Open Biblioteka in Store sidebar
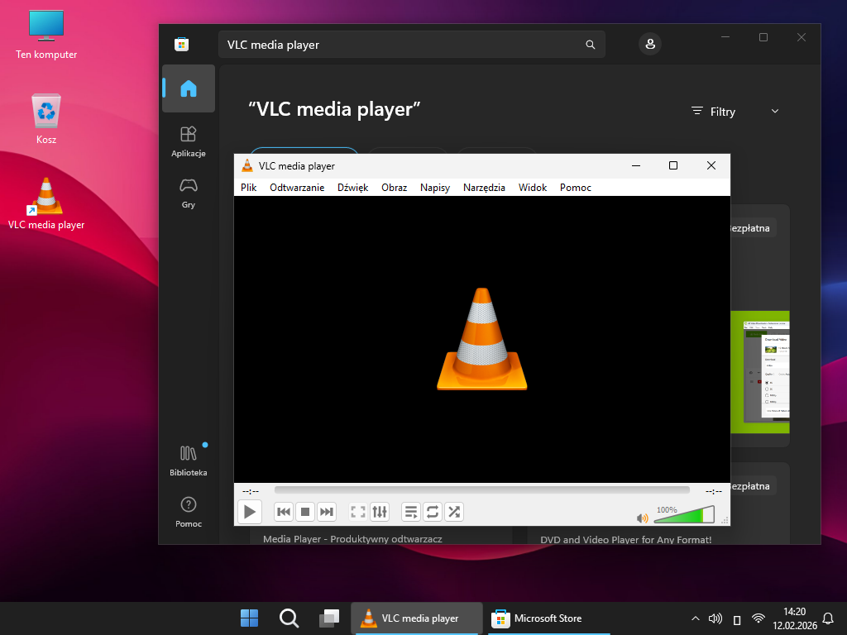847x635 pixels. click(x=189, y=461)
